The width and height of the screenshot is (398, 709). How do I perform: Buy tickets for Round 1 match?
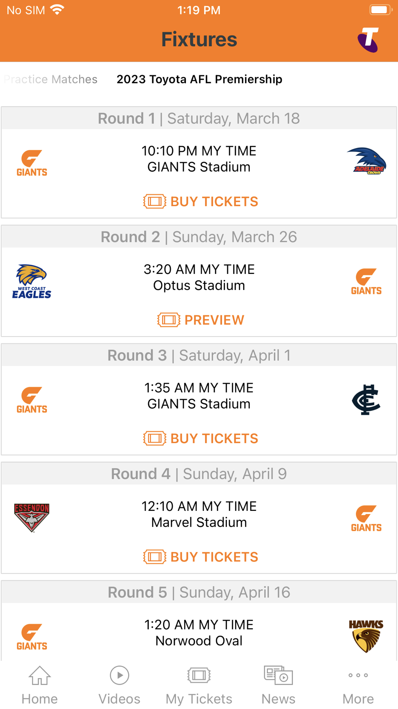click(201, 201)
